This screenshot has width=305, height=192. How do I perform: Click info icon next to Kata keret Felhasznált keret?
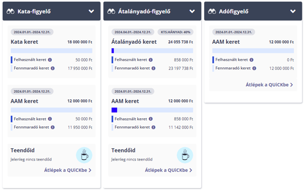tap(50, 59)
